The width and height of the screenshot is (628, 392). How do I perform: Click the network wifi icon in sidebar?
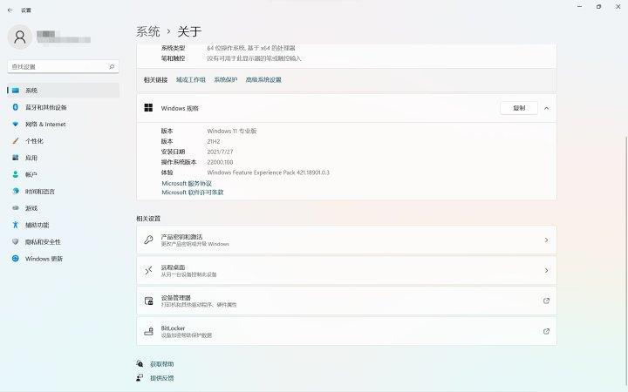[x=15, y=124]
